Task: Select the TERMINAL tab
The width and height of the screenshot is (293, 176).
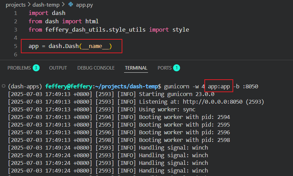Action: pos(136,68)
